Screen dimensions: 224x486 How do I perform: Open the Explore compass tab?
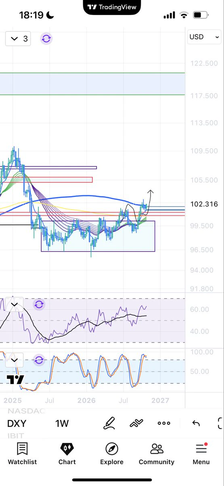pyautogui.click(x=112, y=453)
